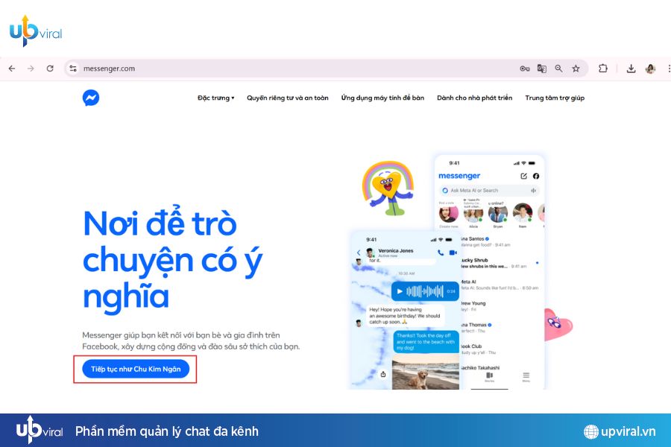Click the translate page icon
Viewport: 671px width, 447px height.
click(x=542, y=69)
